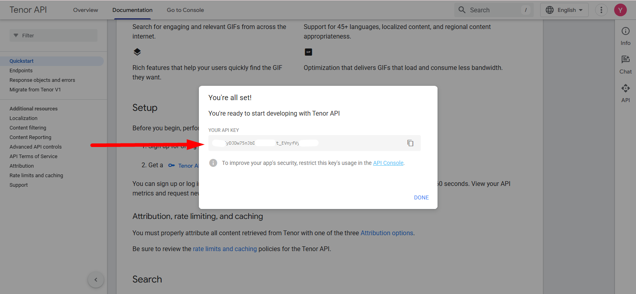Click the search magnifier icon
The width and height of the screenshot is (636, 294).
462,10
